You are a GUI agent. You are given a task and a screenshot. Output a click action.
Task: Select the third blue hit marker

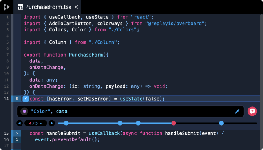[138, 123]
